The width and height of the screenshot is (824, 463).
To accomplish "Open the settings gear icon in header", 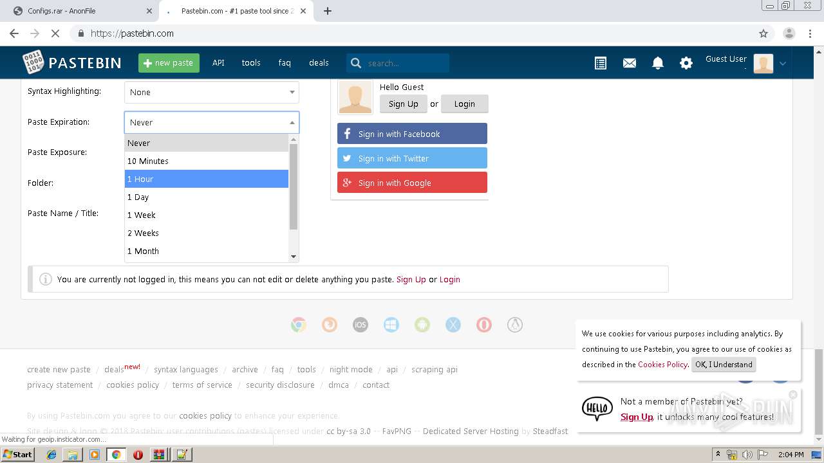I will point(686,63).
